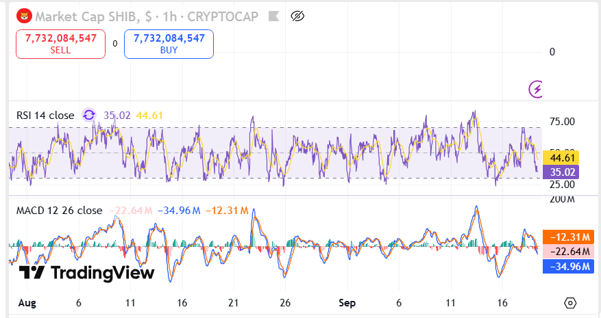Click the orange -12.31M MACD axis label
This screenshot has width=601, height=318.
click(567, 237)
